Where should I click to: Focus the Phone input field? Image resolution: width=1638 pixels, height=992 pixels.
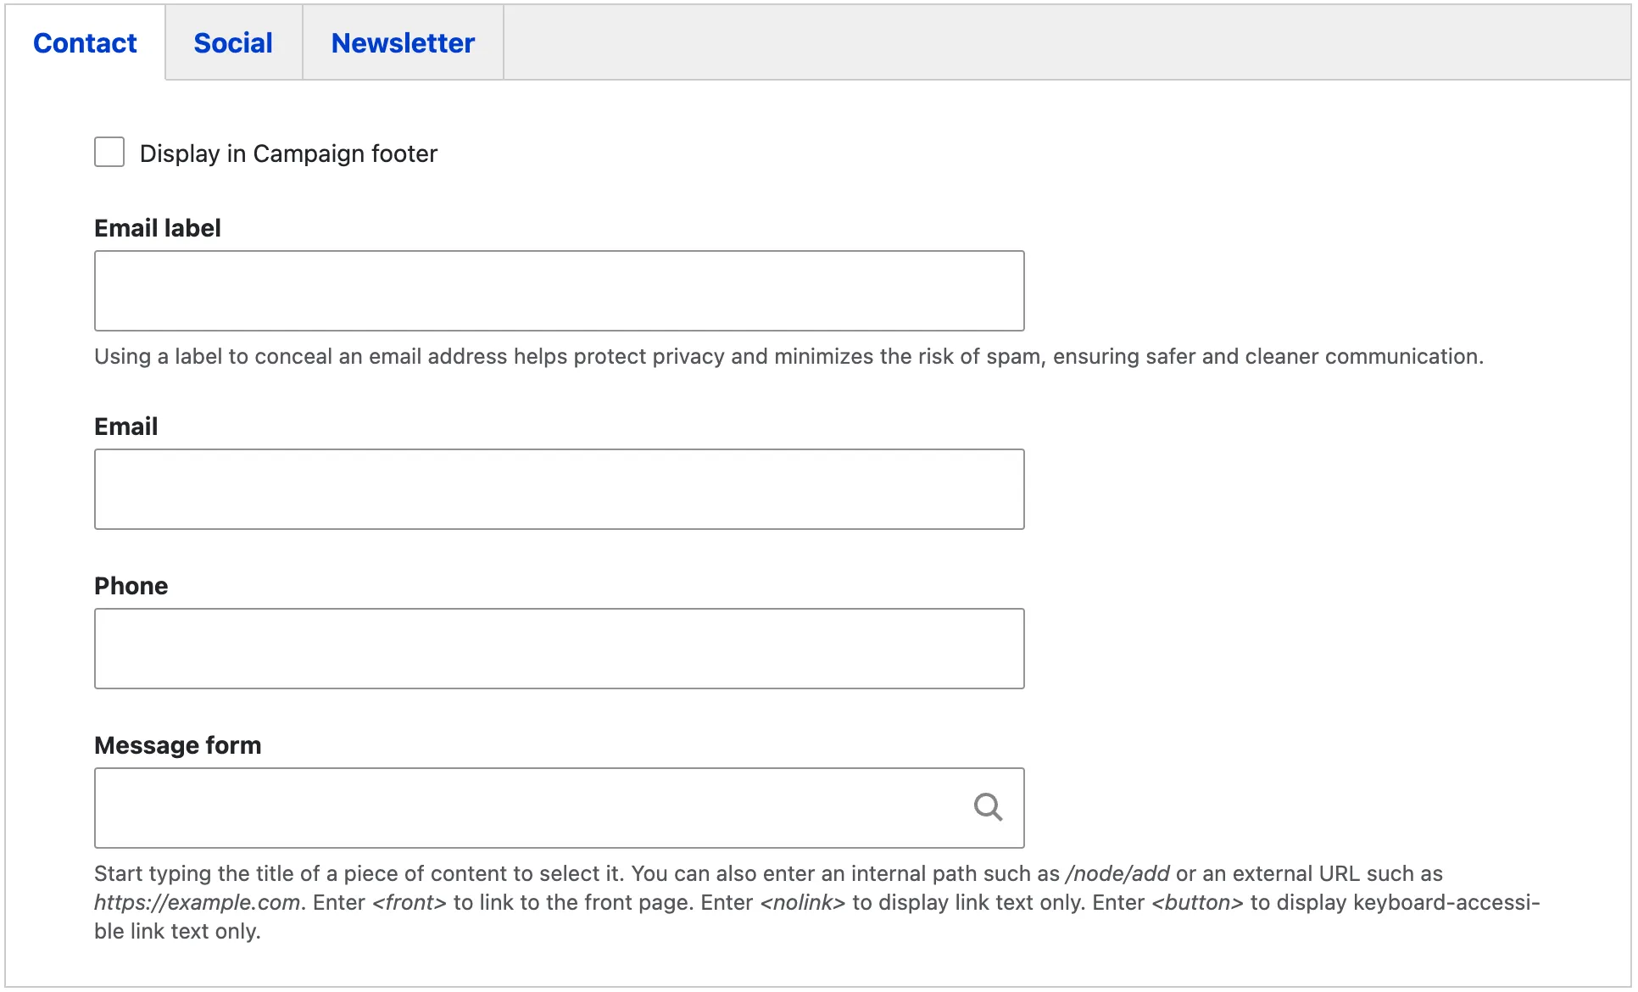(559, 649)
